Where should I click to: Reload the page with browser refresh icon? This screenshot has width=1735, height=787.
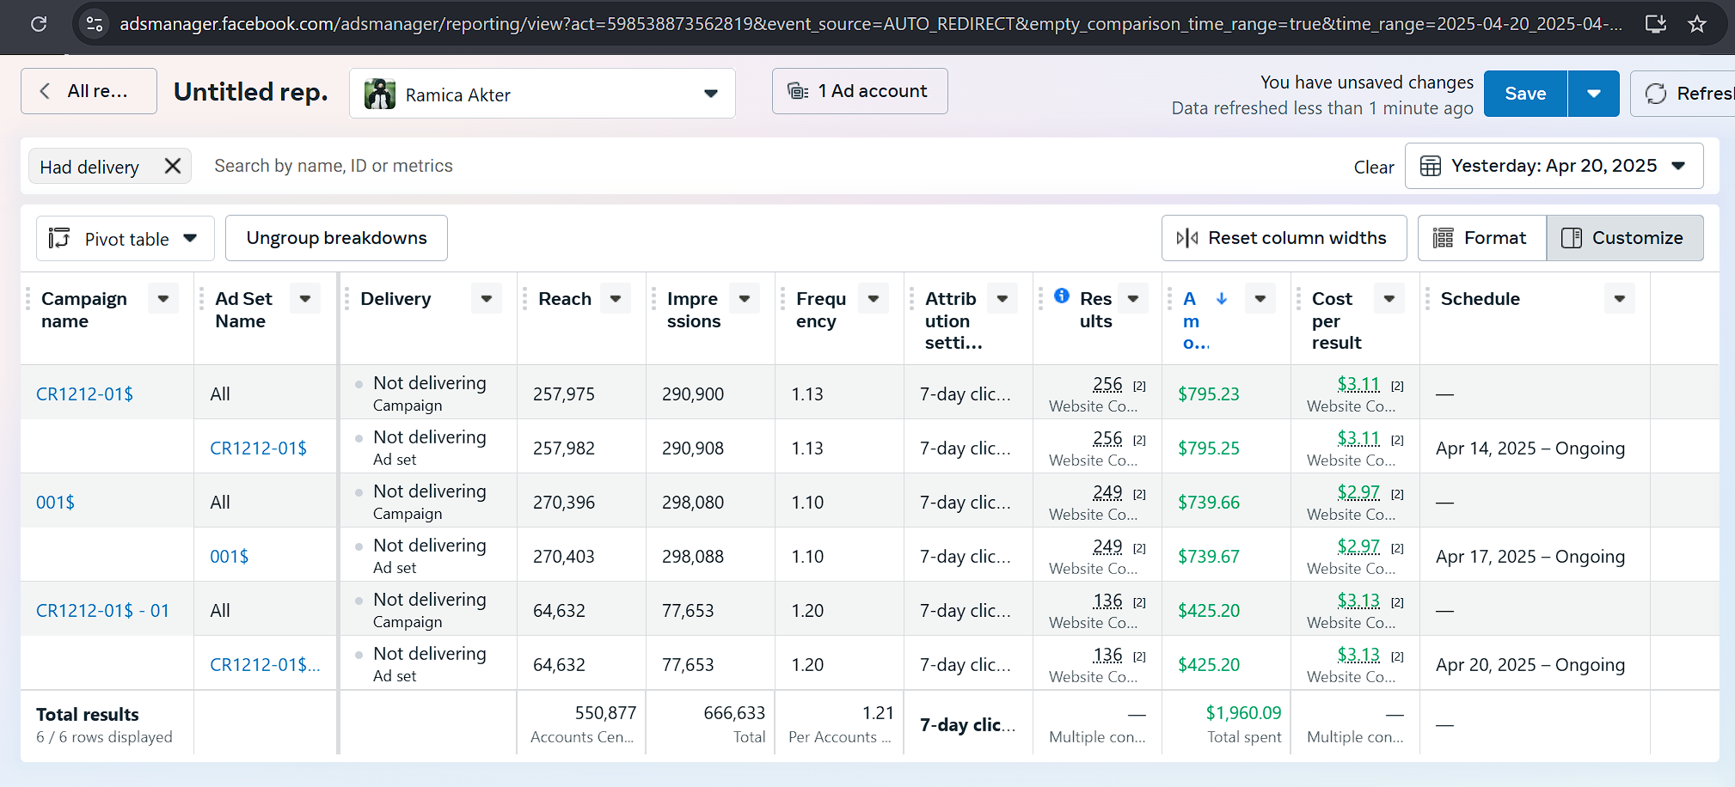tap(39, 24)
